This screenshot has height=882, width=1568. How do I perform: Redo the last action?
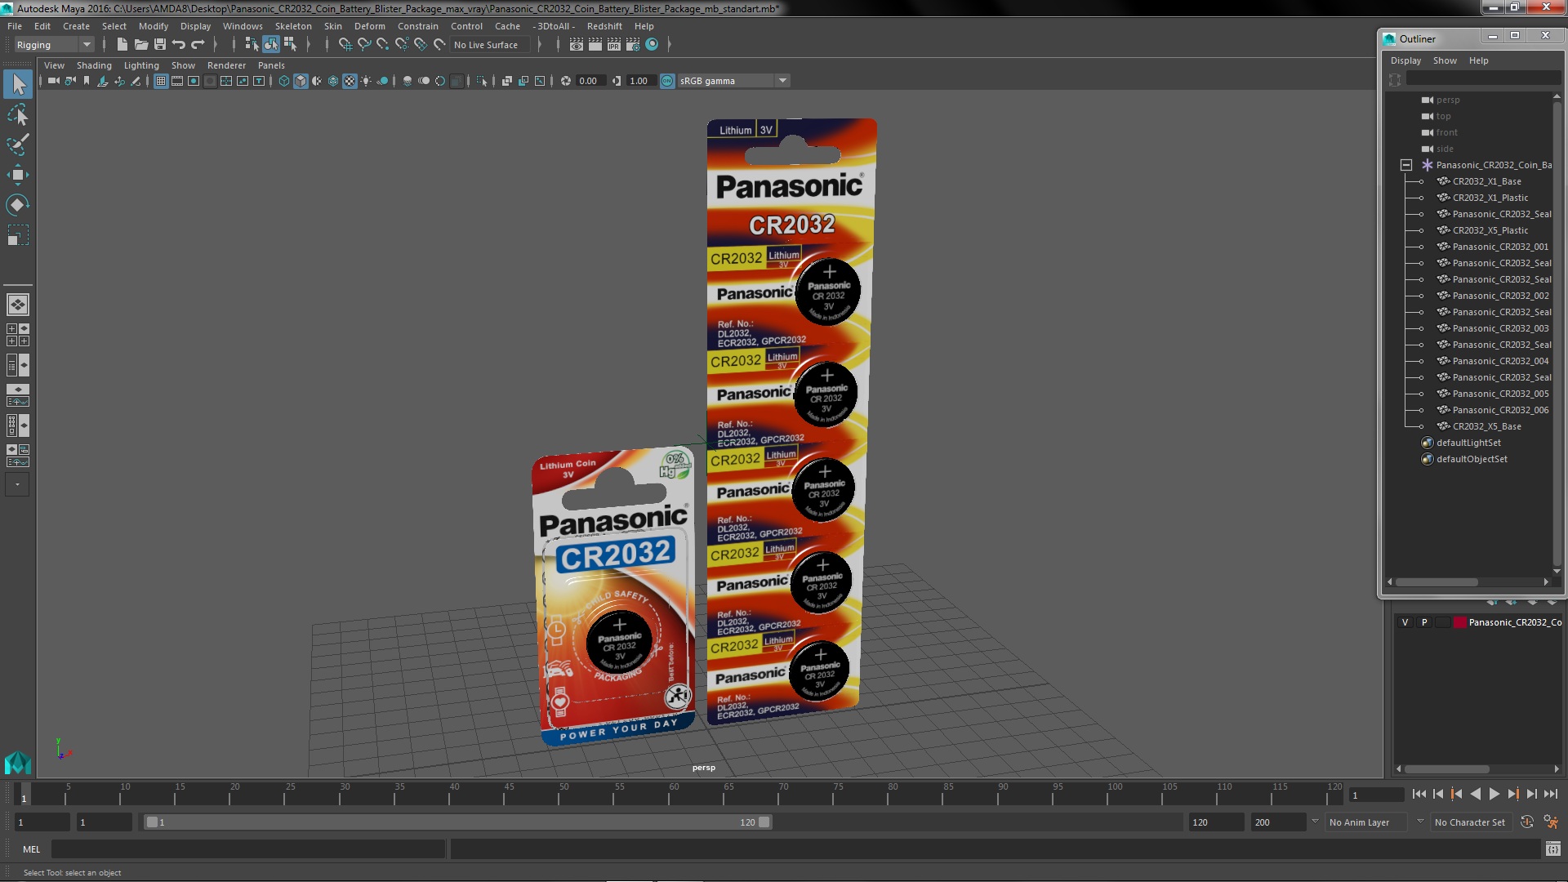(198, 45)
